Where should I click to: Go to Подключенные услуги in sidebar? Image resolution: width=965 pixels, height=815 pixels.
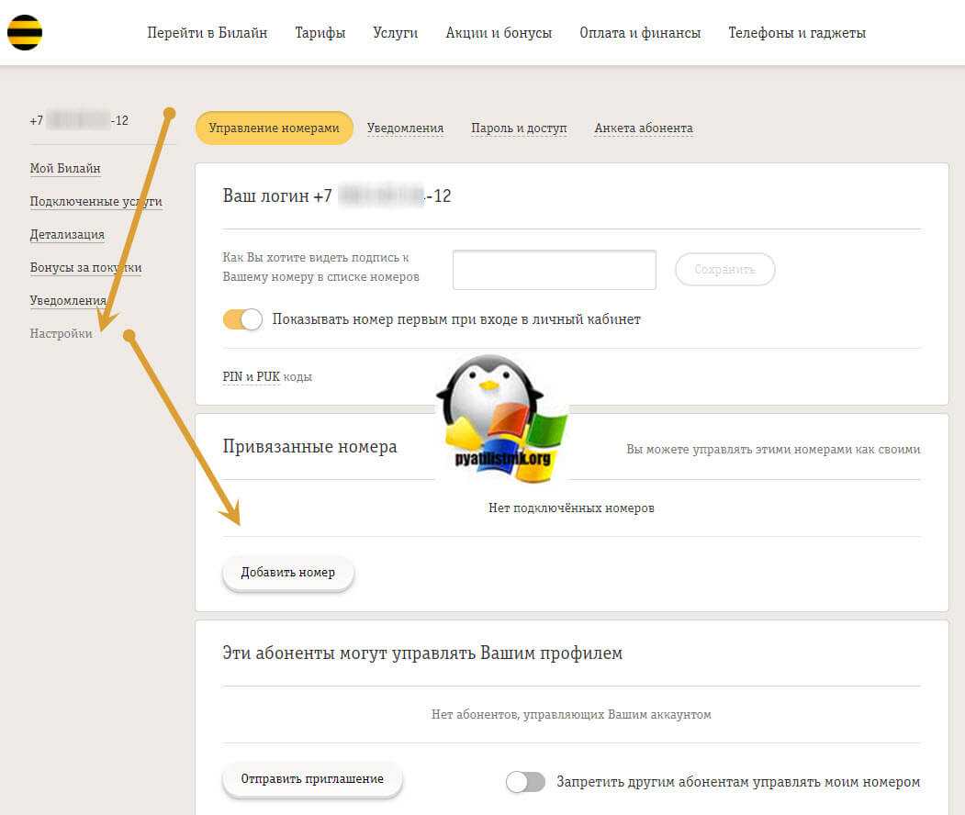(x=95, y=202)
